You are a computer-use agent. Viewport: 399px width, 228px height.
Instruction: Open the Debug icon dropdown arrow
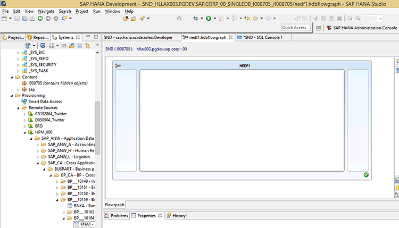(x=202, y=19)
